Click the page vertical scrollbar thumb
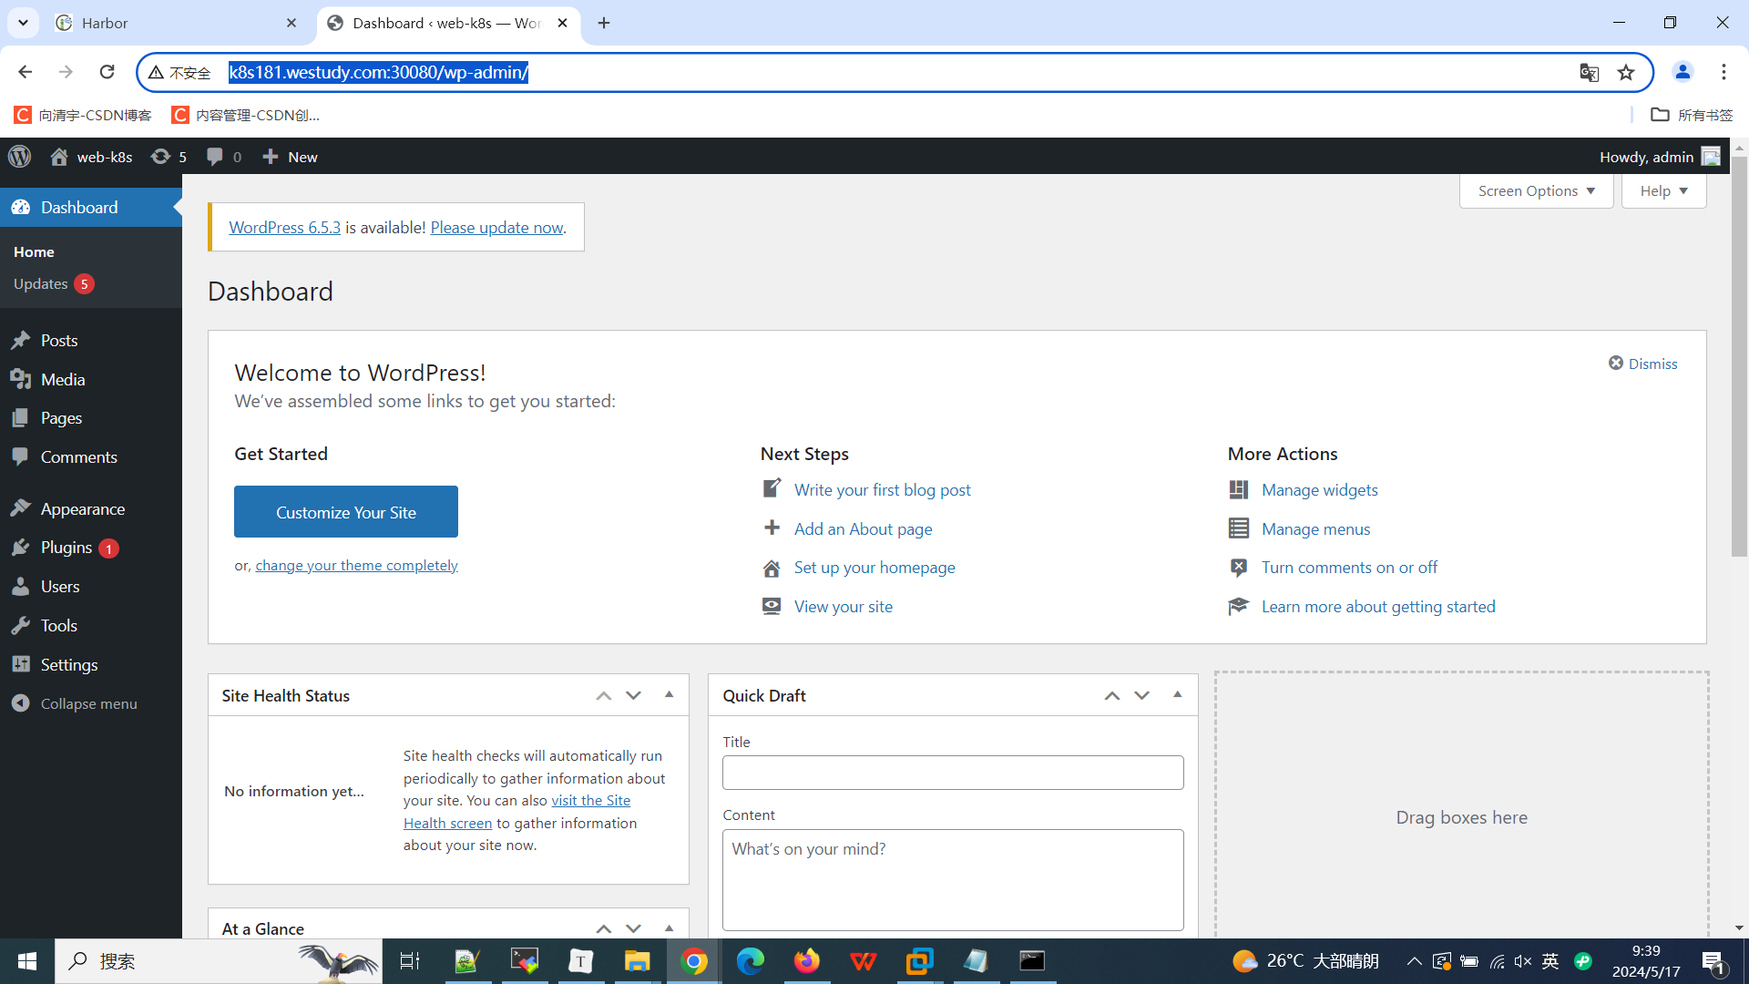 [x=1739, y=355]
